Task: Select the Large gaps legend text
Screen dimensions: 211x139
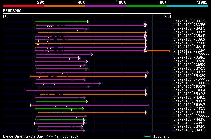Action: click(14, 136)
